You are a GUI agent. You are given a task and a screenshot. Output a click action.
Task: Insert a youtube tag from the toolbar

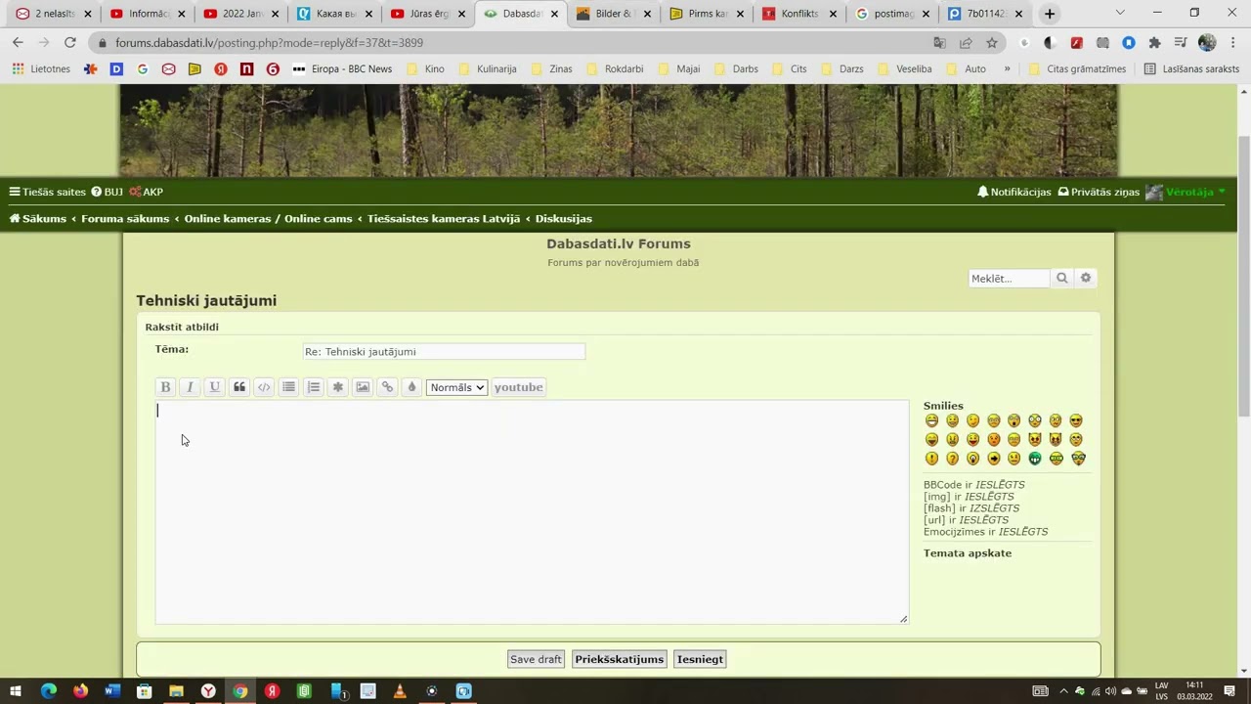[x=518, y=387]
